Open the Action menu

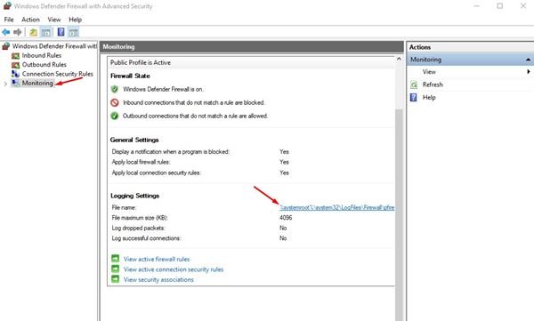(x=30, y=20)
